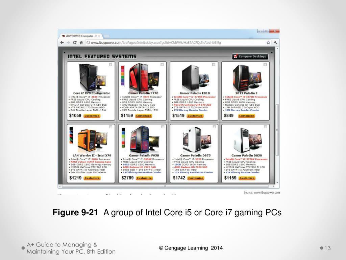The image size is (346, 260).
Task: Select the iBUYPOWER Computer tab
Action: point(80,36)
